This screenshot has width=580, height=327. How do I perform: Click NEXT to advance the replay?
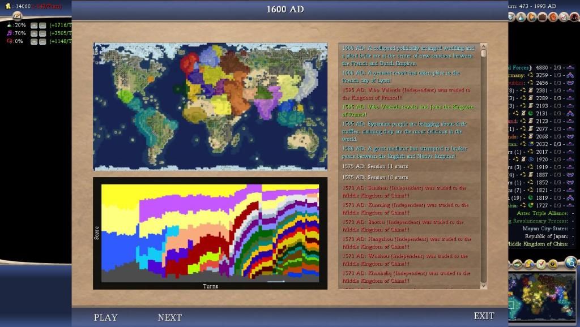[170, 317]
